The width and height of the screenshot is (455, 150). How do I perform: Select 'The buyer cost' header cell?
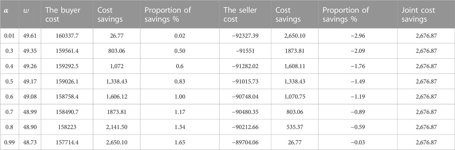pyautogui.click(x=67, y=15)
